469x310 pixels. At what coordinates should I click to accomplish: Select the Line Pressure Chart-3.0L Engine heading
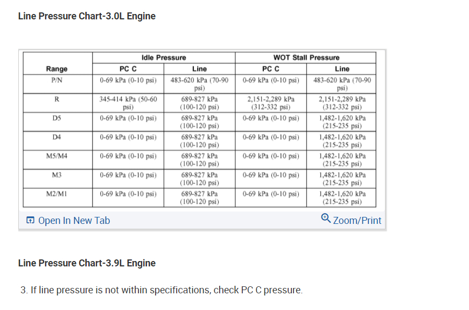87,16
